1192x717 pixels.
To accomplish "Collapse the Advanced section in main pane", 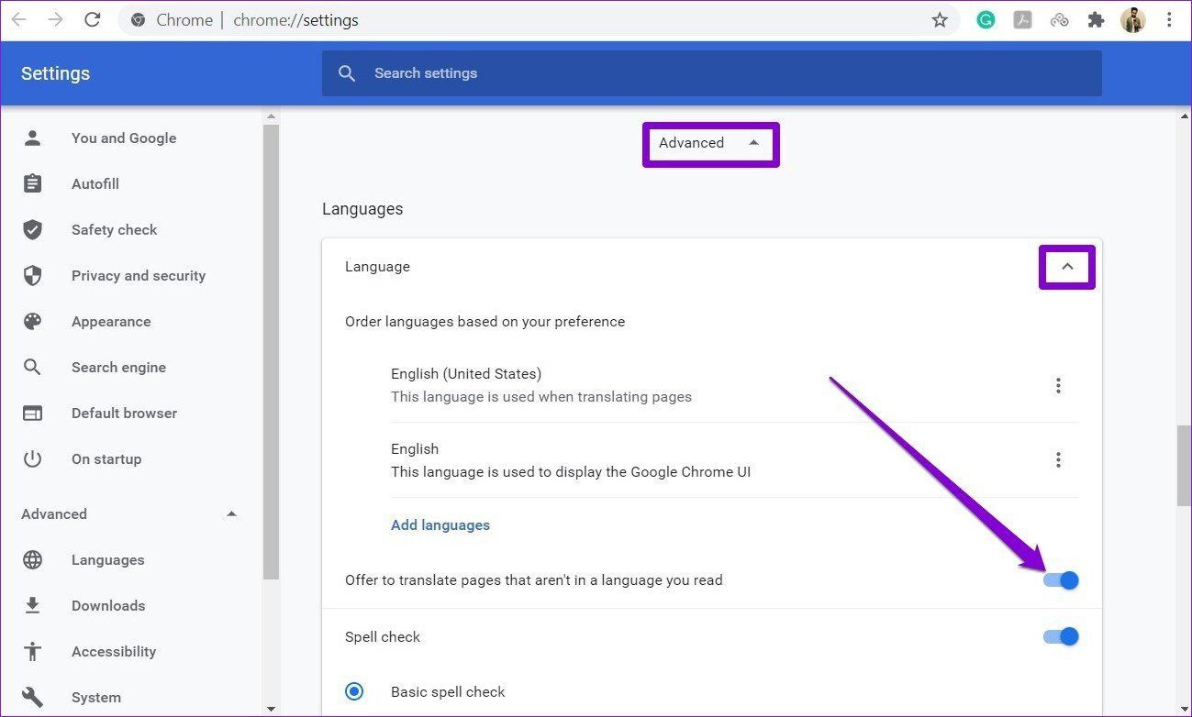I will (710, 143).
